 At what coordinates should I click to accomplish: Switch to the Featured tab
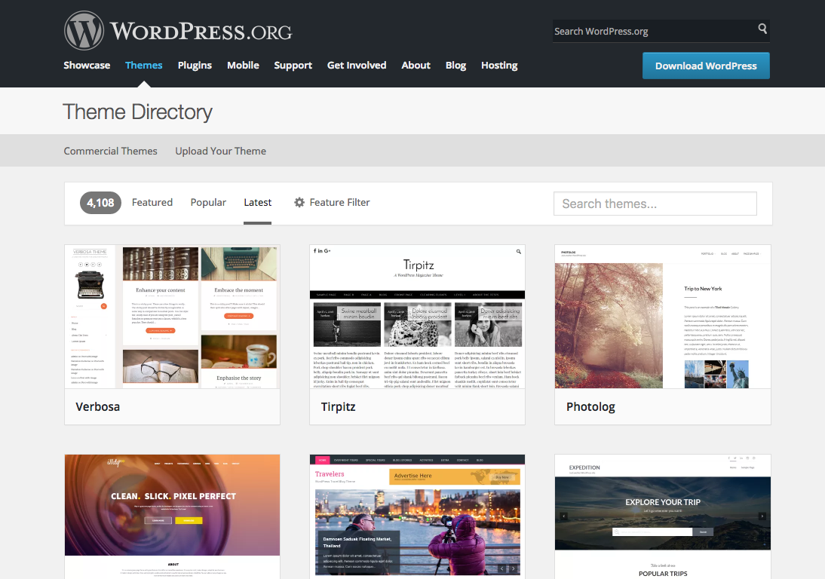coord(152,203)
